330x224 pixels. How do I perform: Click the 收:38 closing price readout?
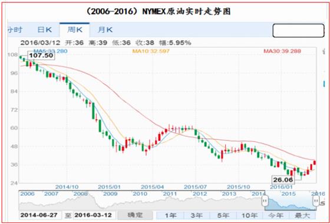145,43
